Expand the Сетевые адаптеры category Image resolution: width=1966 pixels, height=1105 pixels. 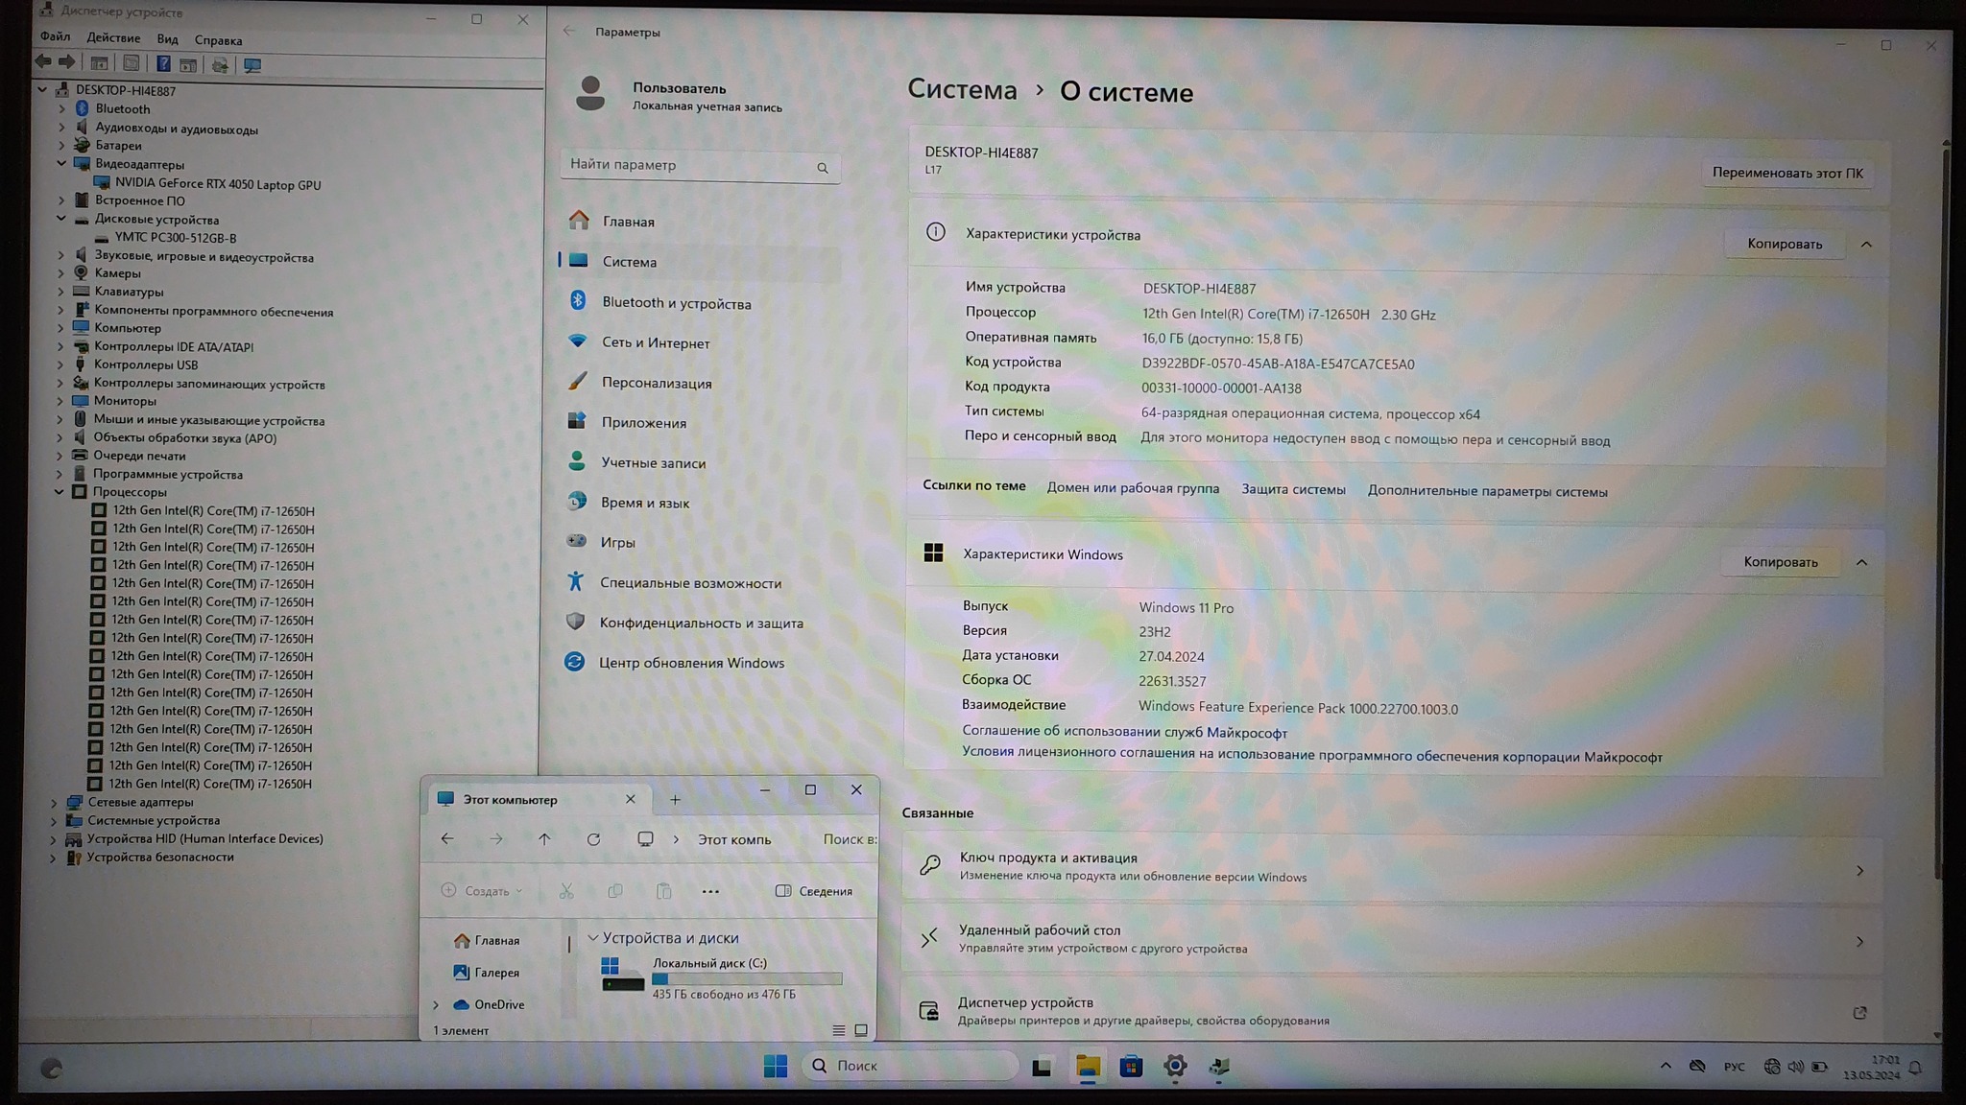click(x=54, y=802)
